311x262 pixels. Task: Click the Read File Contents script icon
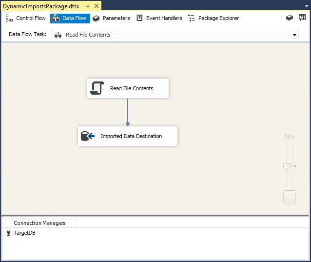click(x=97, y=88)
